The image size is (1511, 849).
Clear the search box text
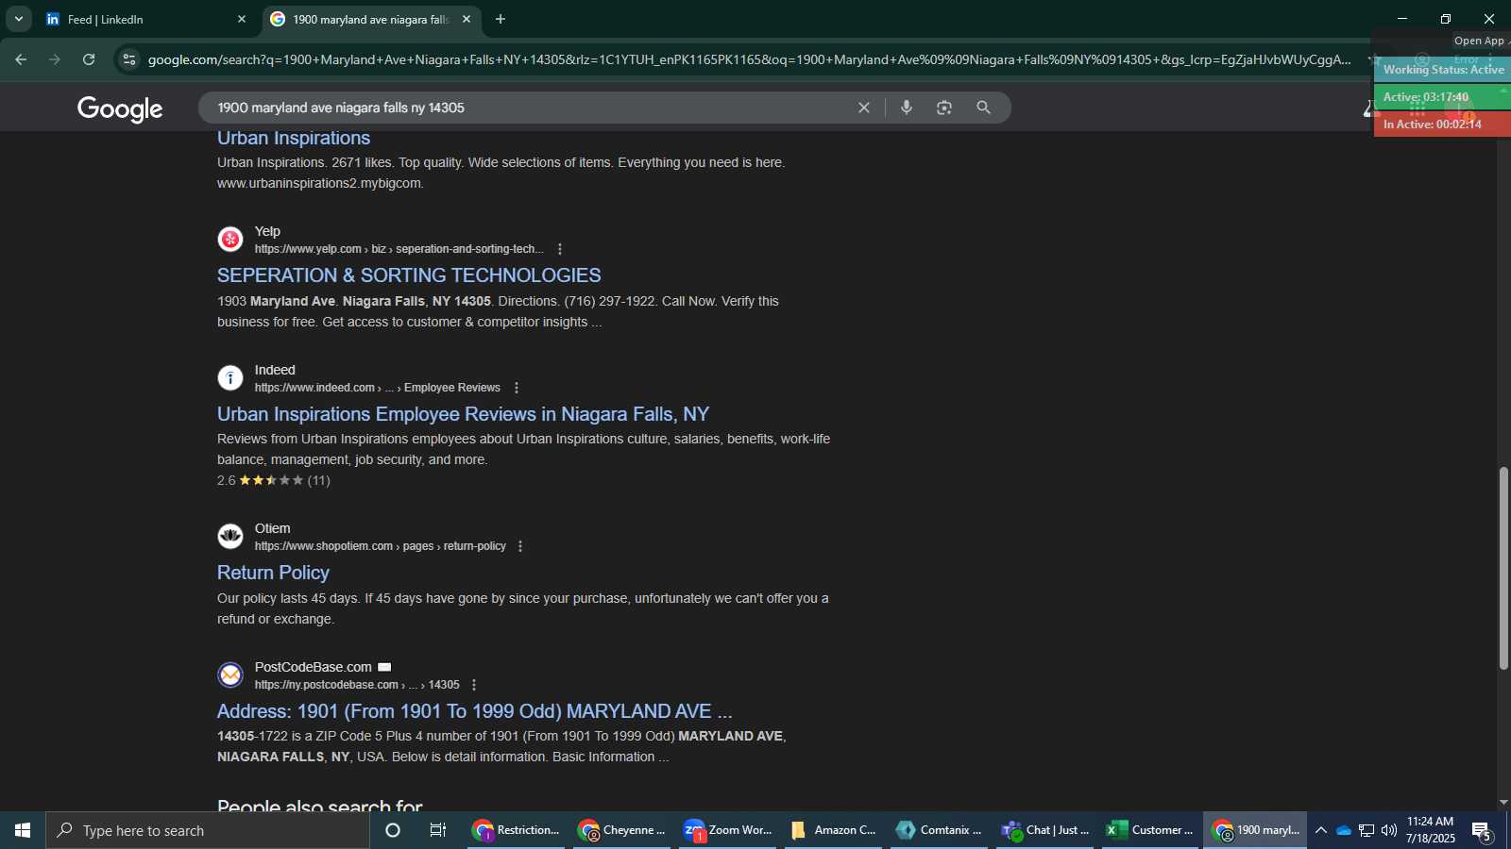point(863,108)
